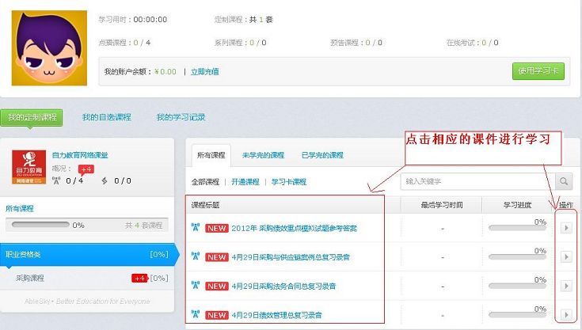Image resolution: width=582 pixels, height=330 pixels.
Task: Filter by 开通课程 link
Action: (245, 182)
